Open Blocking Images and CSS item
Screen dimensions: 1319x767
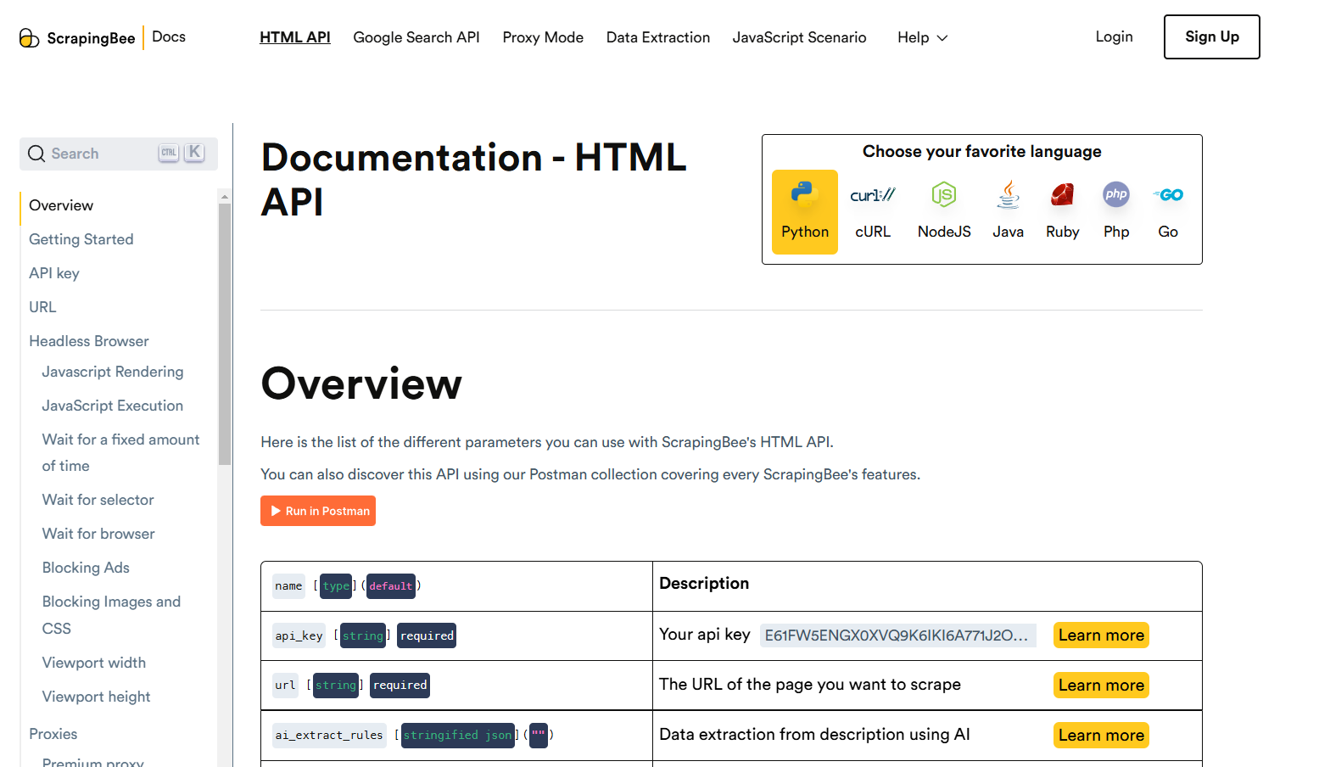[x=111, y=615]
